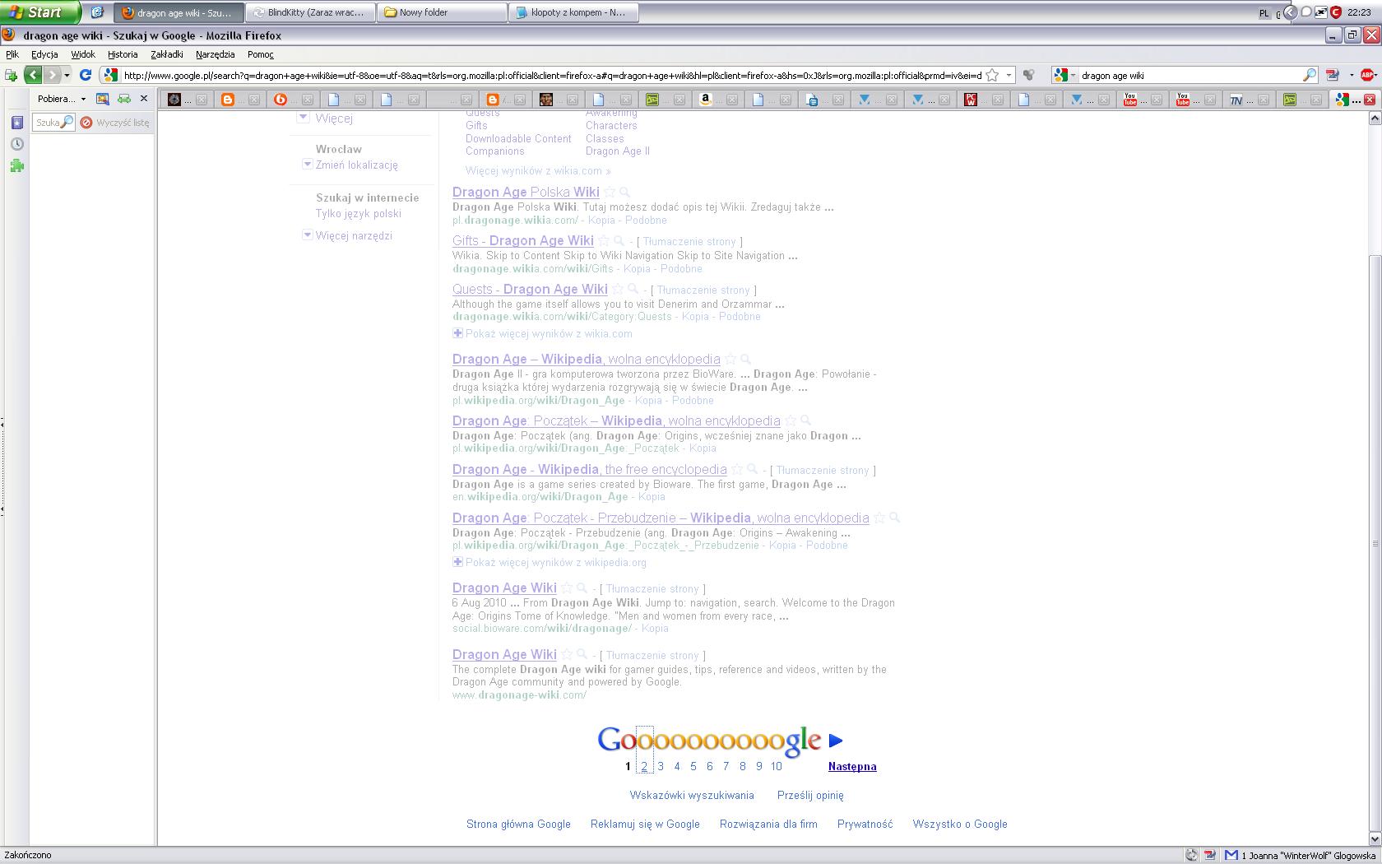Image resolution: width=1382 pixels, height=864 pixels.
Task: Click the blue next-page arrow beside the Google logo
Action: tap(836, 741)
